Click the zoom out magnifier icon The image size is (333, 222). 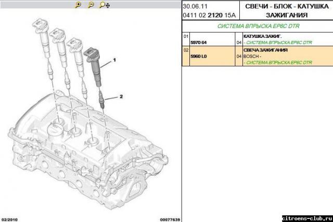coord(91,5)
